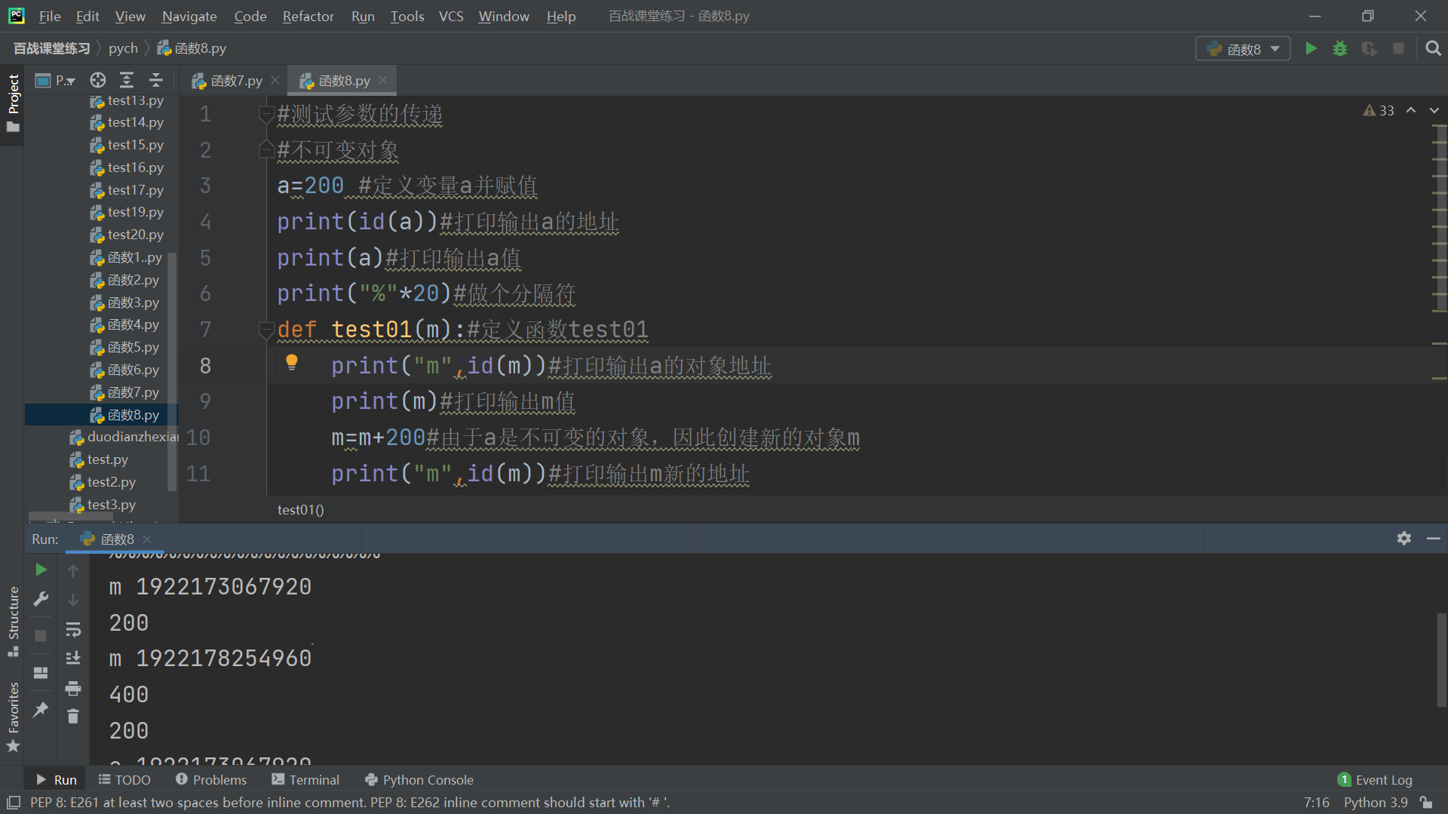Open the Python Console tool window
The height and width of the screenshot is (814, 1448).
tap(419, 779)
